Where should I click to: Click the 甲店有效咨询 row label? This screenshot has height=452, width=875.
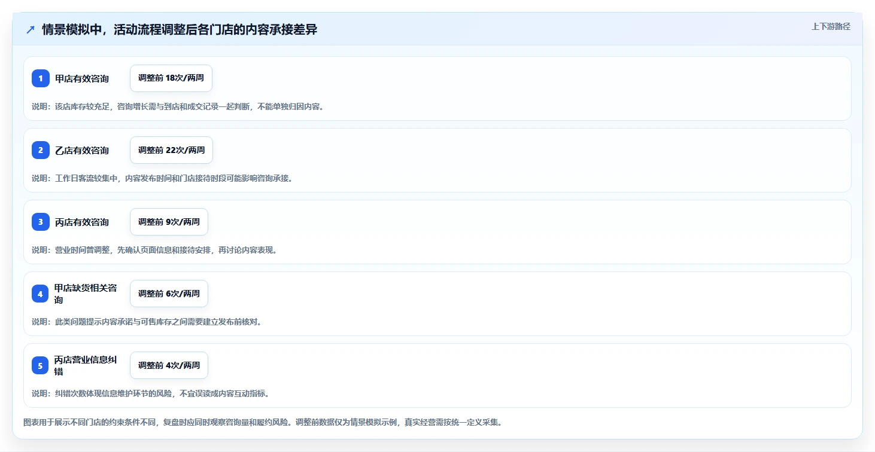pyautogui.click(x=82, y=78)
